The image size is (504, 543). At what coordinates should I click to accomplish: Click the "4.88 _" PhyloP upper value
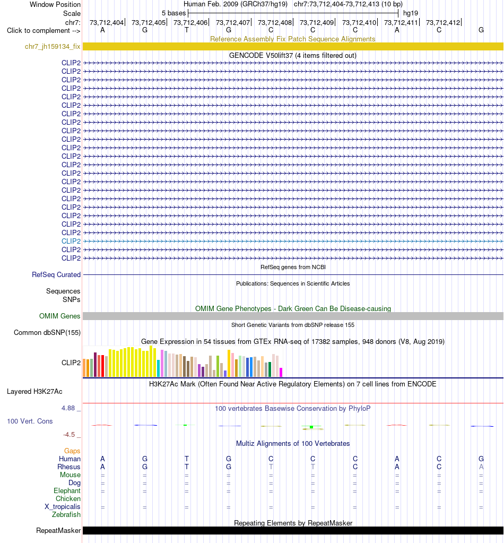[71, 408]
